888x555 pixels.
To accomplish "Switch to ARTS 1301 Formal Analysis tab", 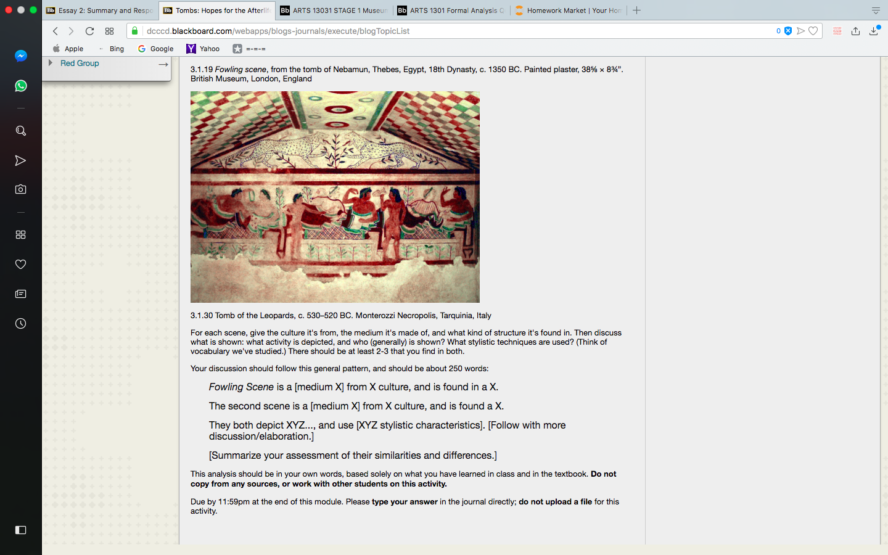I will point(451,10).
